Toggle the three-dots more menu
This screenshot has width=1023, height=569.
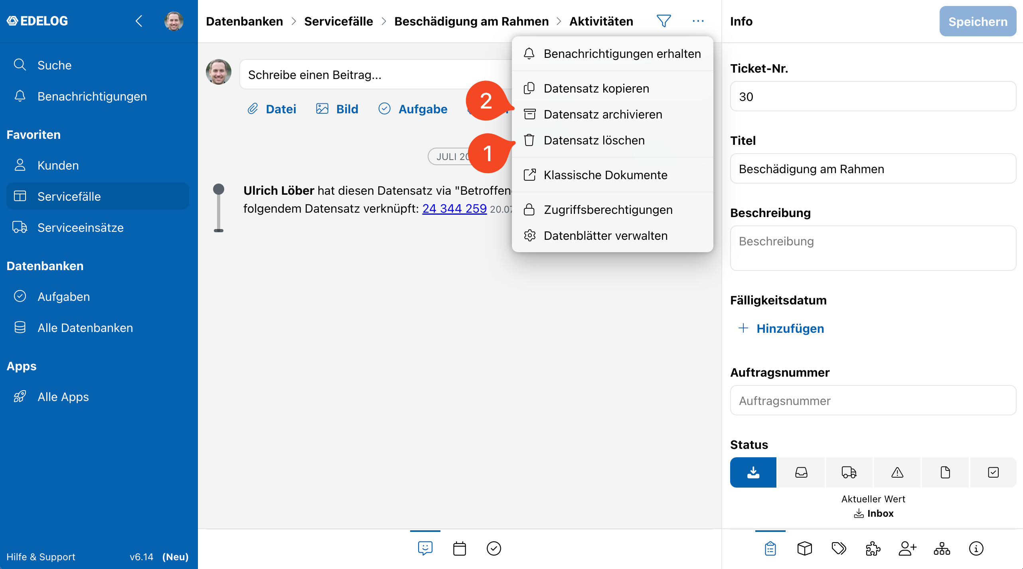point(698,21)
